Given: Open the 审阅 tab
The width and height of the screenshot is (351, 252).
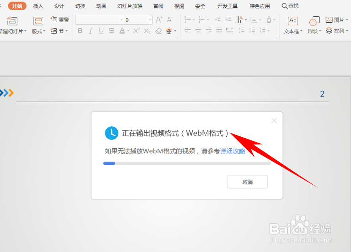Looking at the screenshot, I should [158, 6].
